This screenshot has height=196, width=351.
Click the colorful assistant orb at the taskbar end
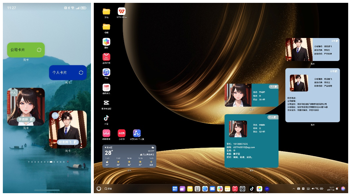coord(343,189)
